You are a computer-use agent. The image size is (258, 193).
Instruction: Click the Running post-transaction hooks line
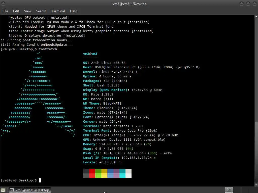tap(37, 40)
